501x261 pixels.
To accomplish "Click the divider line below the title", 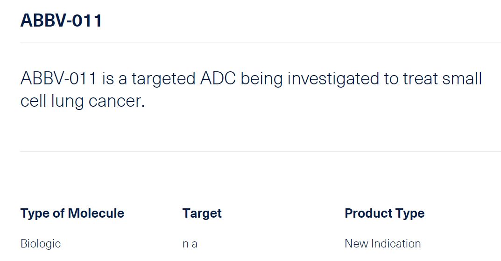I will pos(260,42).
